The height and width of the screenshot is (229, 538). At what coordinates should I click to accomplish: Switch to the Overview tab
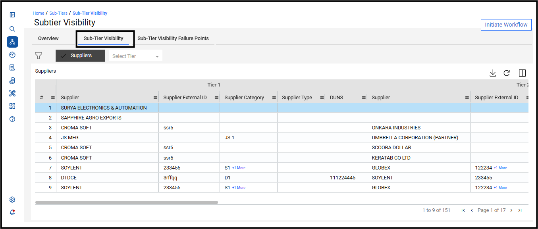pyautogui.click(x=48, y=38)
